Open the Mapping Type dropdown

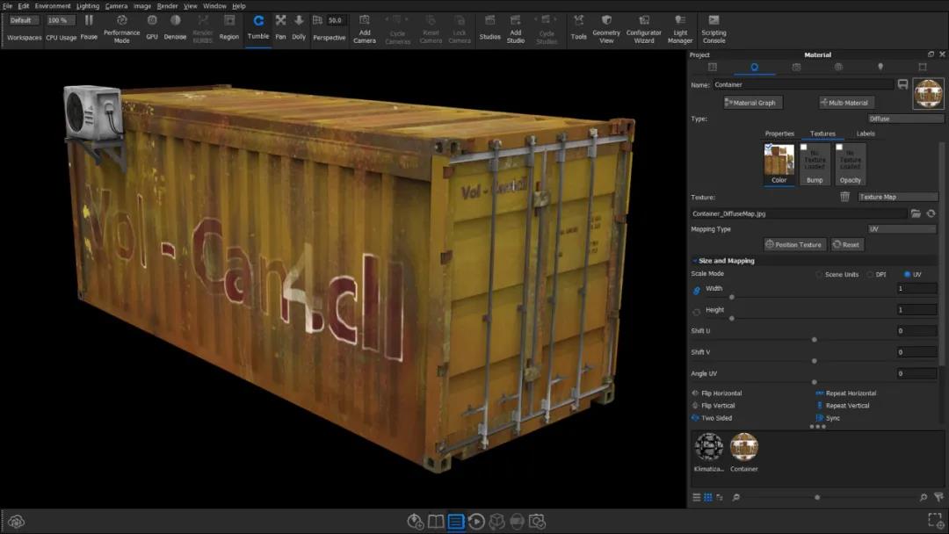tap(902, 229)
